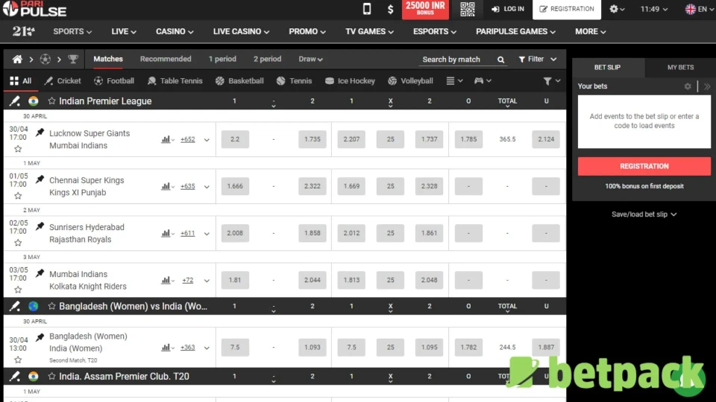This screenshot has height=402, width=716.
Task: Open Save/load bet slip dropdown
Action: [x=644, y=214]
